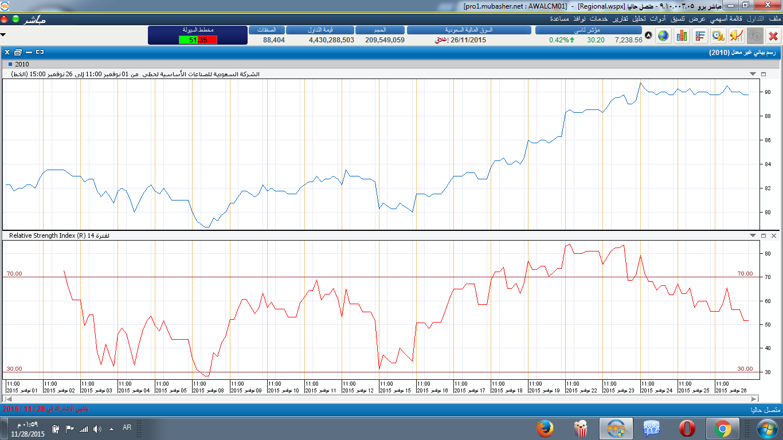Click the index value 7,238.56

[628, 40]
